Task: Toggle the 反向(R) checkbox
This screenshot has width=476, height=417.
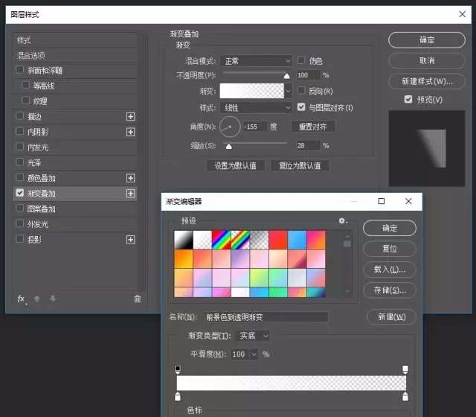Action: [x=301, y=91]
